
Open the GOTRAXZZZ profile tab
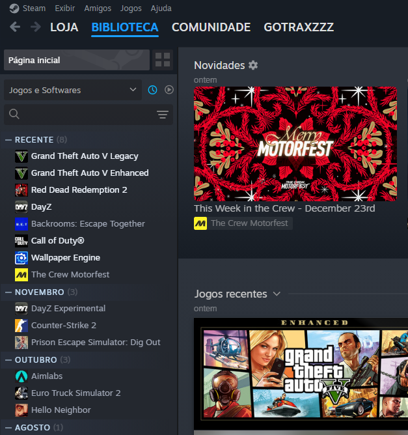[x=299, y=27]
